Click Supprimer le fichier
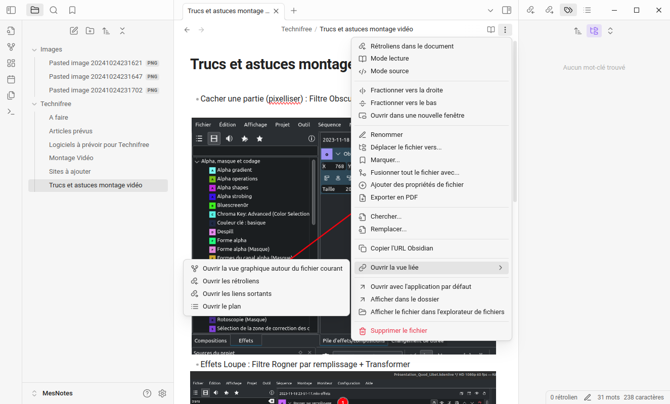 point(398,331)
